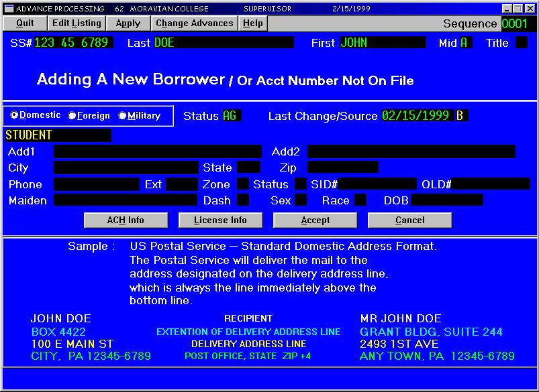Click the First name field containing JOHN
This screenshot has width=539, height=392.
pos(383,43)
